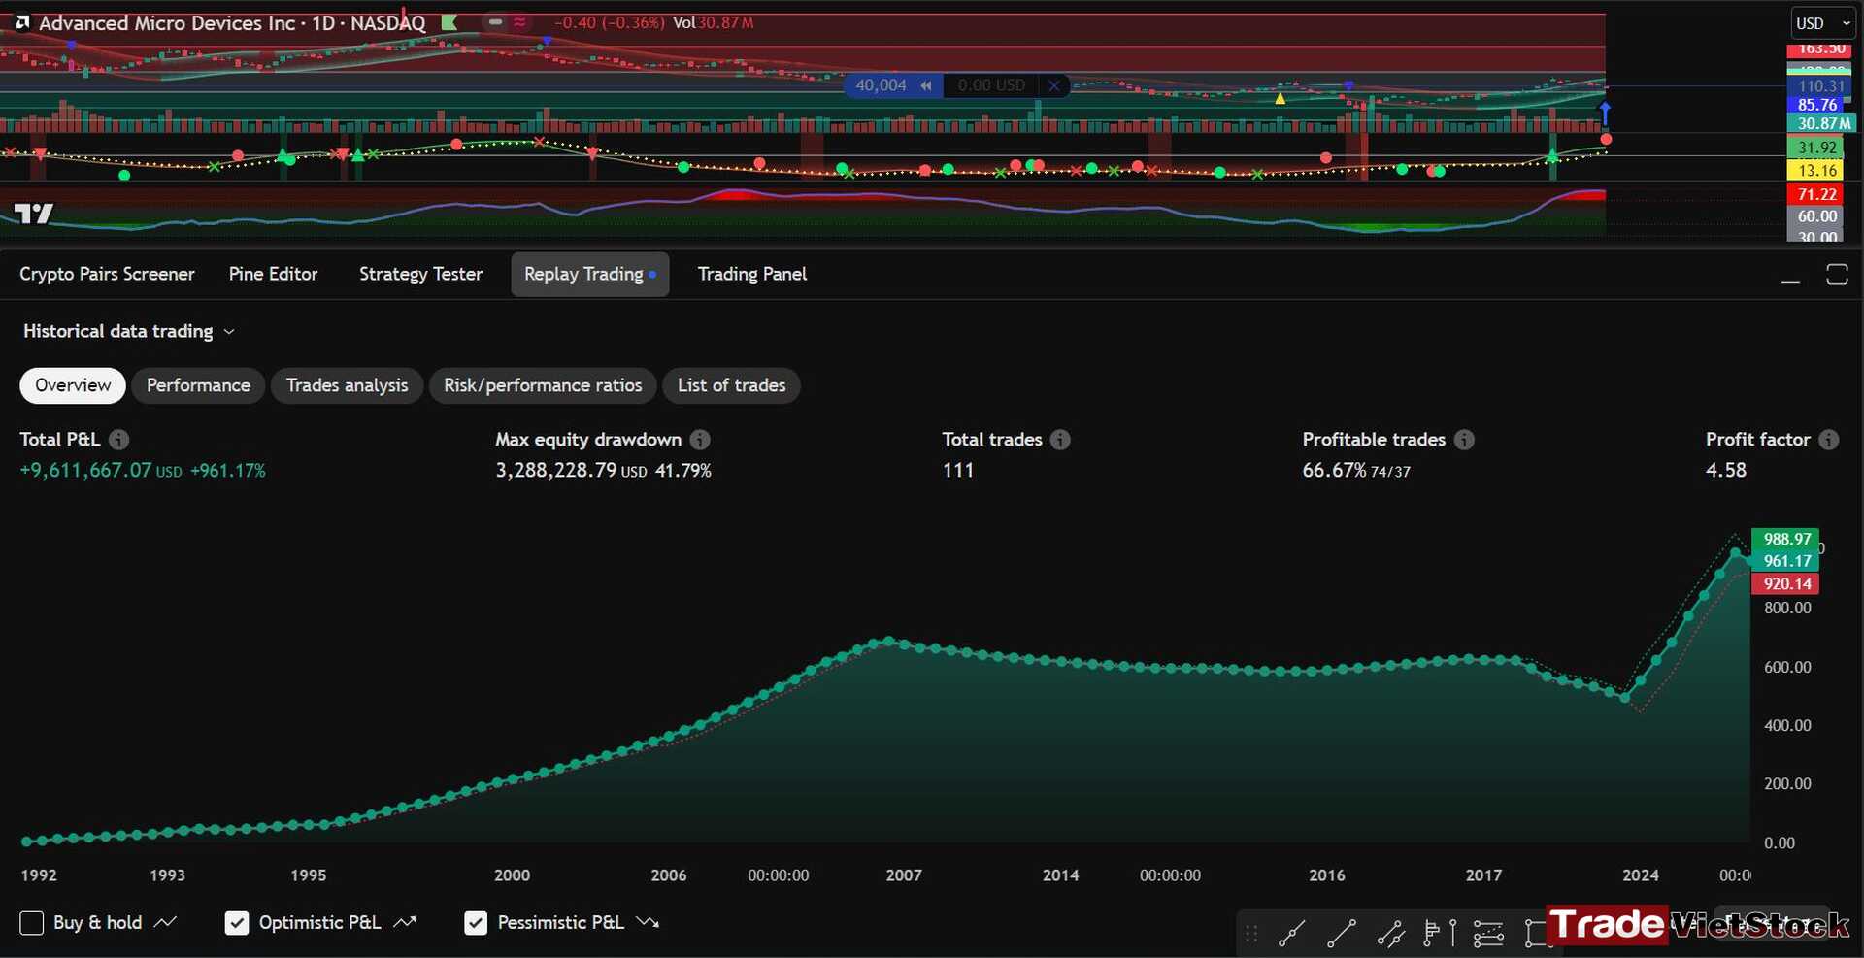
Task: Click the equity curve peak data point
Action: (1735, 552)
